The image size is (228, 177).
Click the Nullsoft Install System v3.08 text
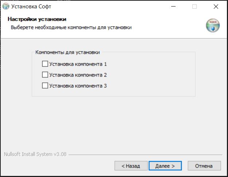[x=35, y=154]
